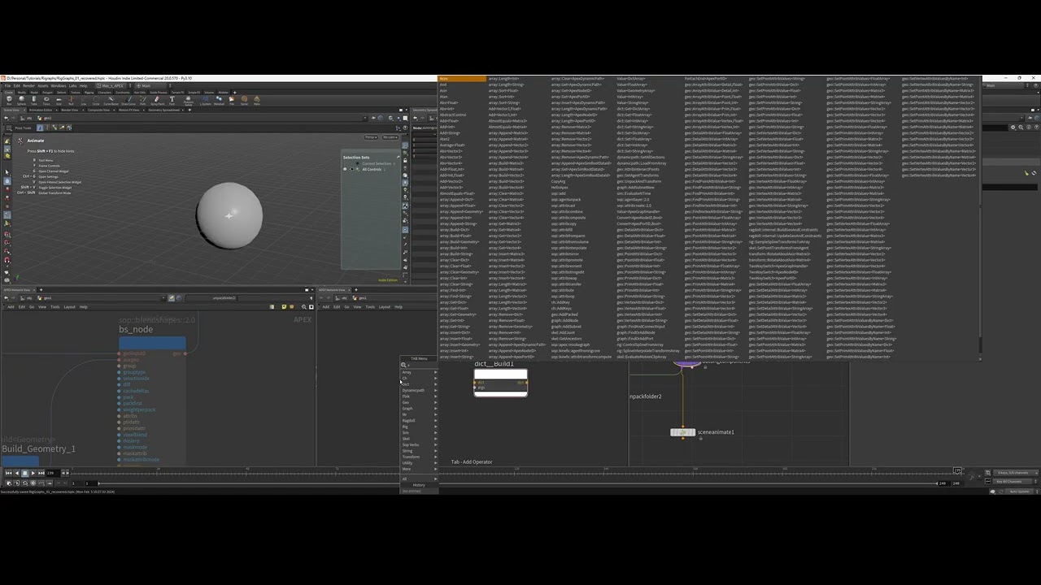Open the Render menu
Viewport: 1041px width, 585px height.
[x=29, y=85]
